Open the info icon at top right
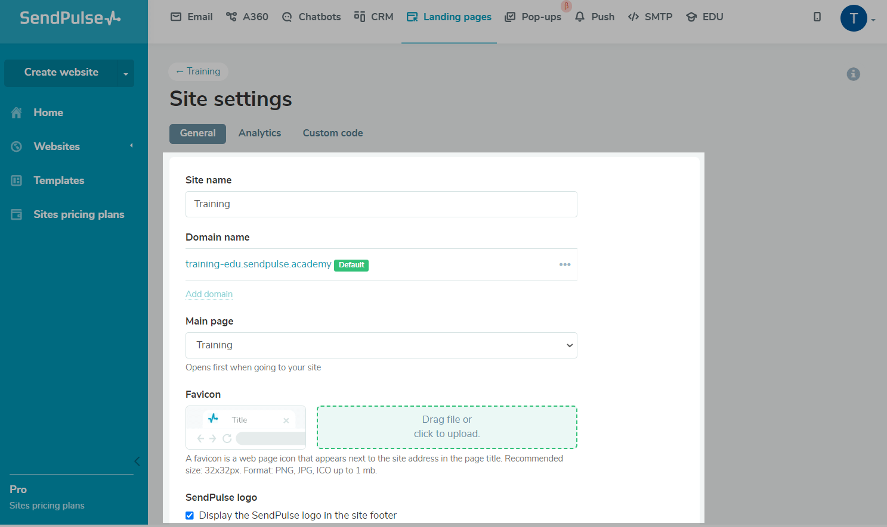The height and width of the screenshot is (527, 887). pyautogui.click(x=853, y=74)
